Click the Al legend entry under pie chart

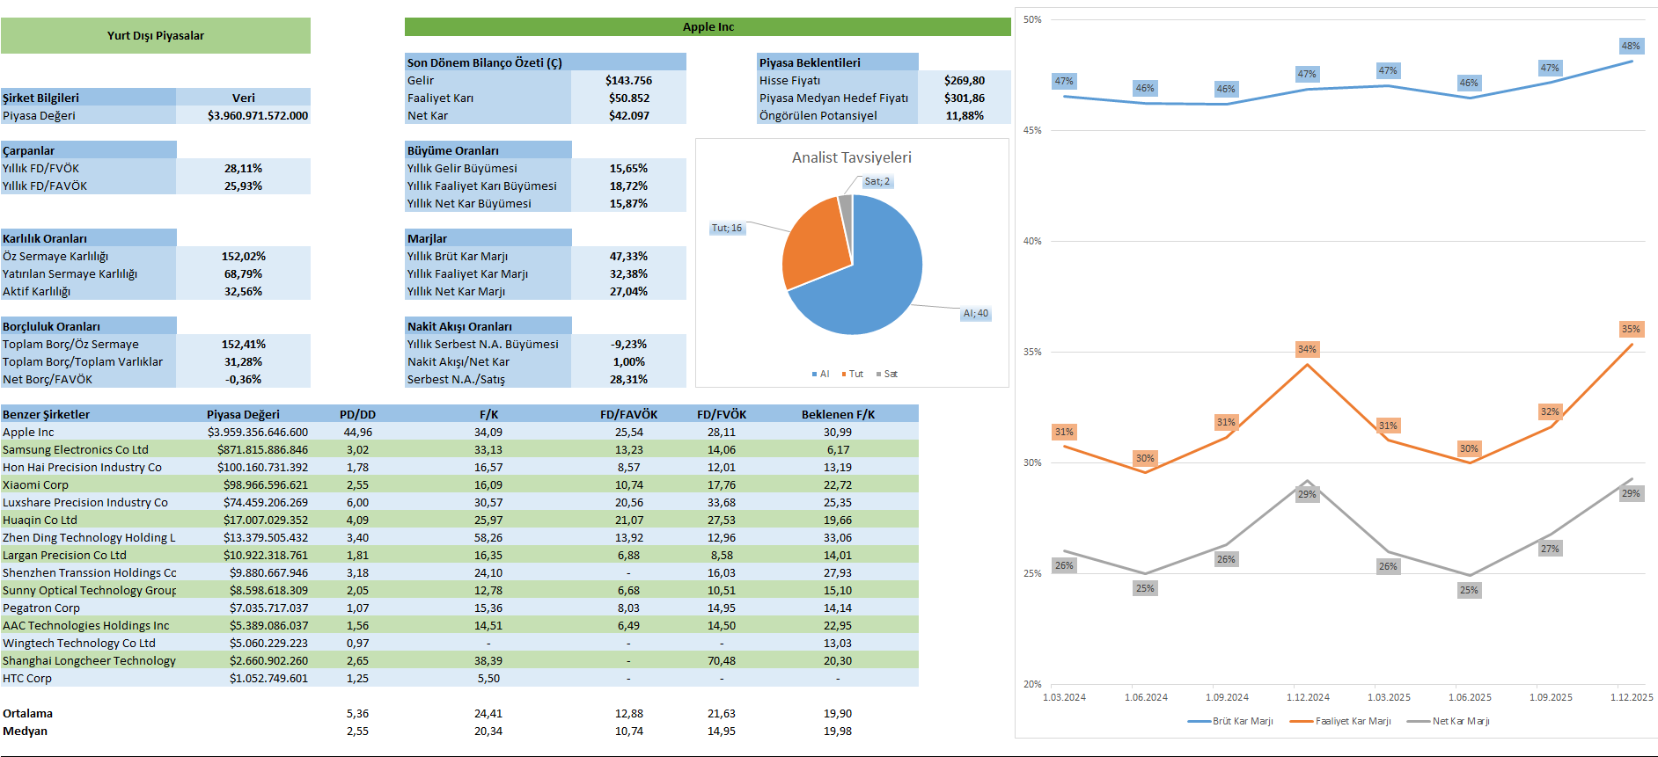(x=820, y=375)
